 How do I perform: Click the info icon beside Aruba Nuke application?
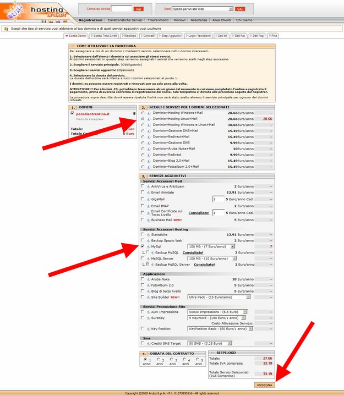point(149,279)
